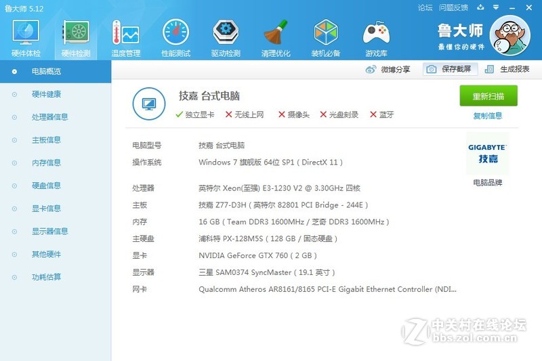Minimize the 鲁大师 window
Image resolution: width=542 pixels, height=361 pixels.
click(512, 7)
